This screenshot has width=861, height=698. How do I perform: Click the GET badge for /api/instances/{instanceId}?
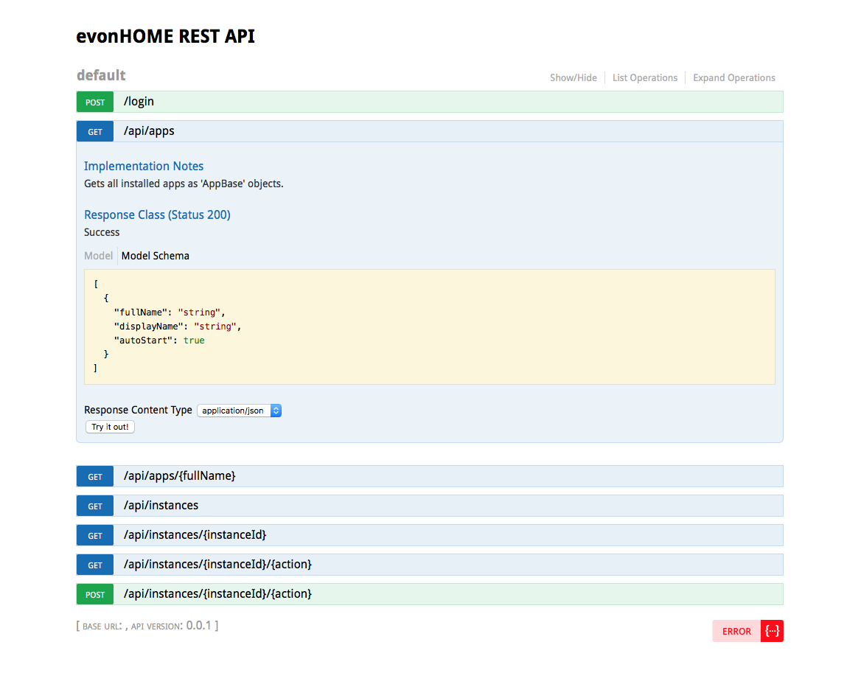(x=95, y=535)
